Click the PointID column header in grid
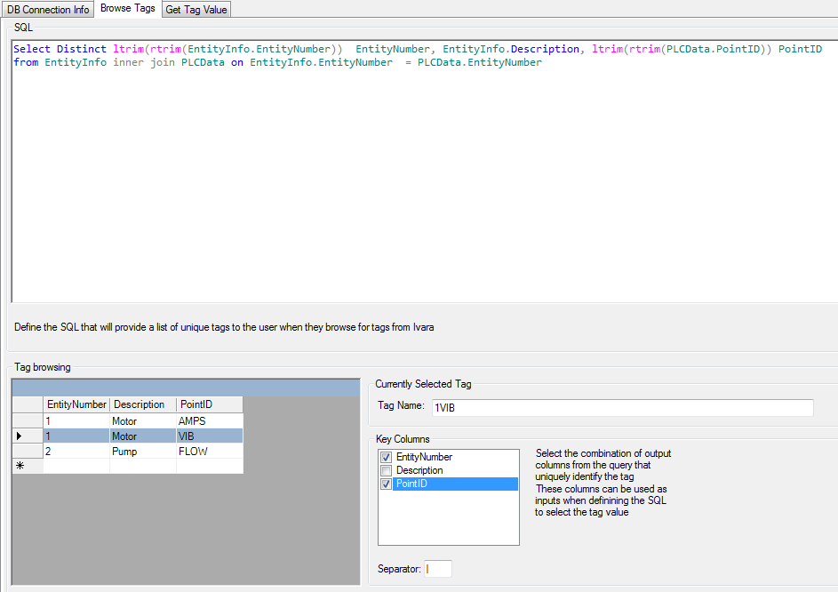Screen dimensions: 838x592 pos(209,404)
